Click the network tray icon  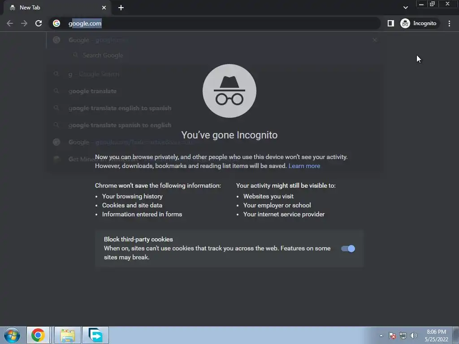(x=403, y=335)
